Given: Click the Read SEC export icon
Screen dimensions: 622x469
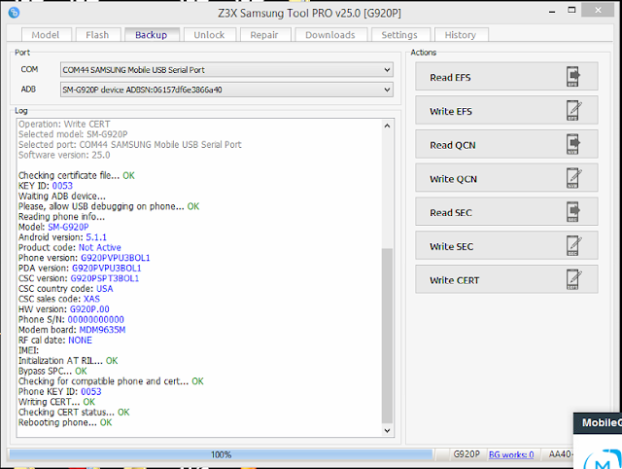Looking at the screenshot, I should coord(572,212).
